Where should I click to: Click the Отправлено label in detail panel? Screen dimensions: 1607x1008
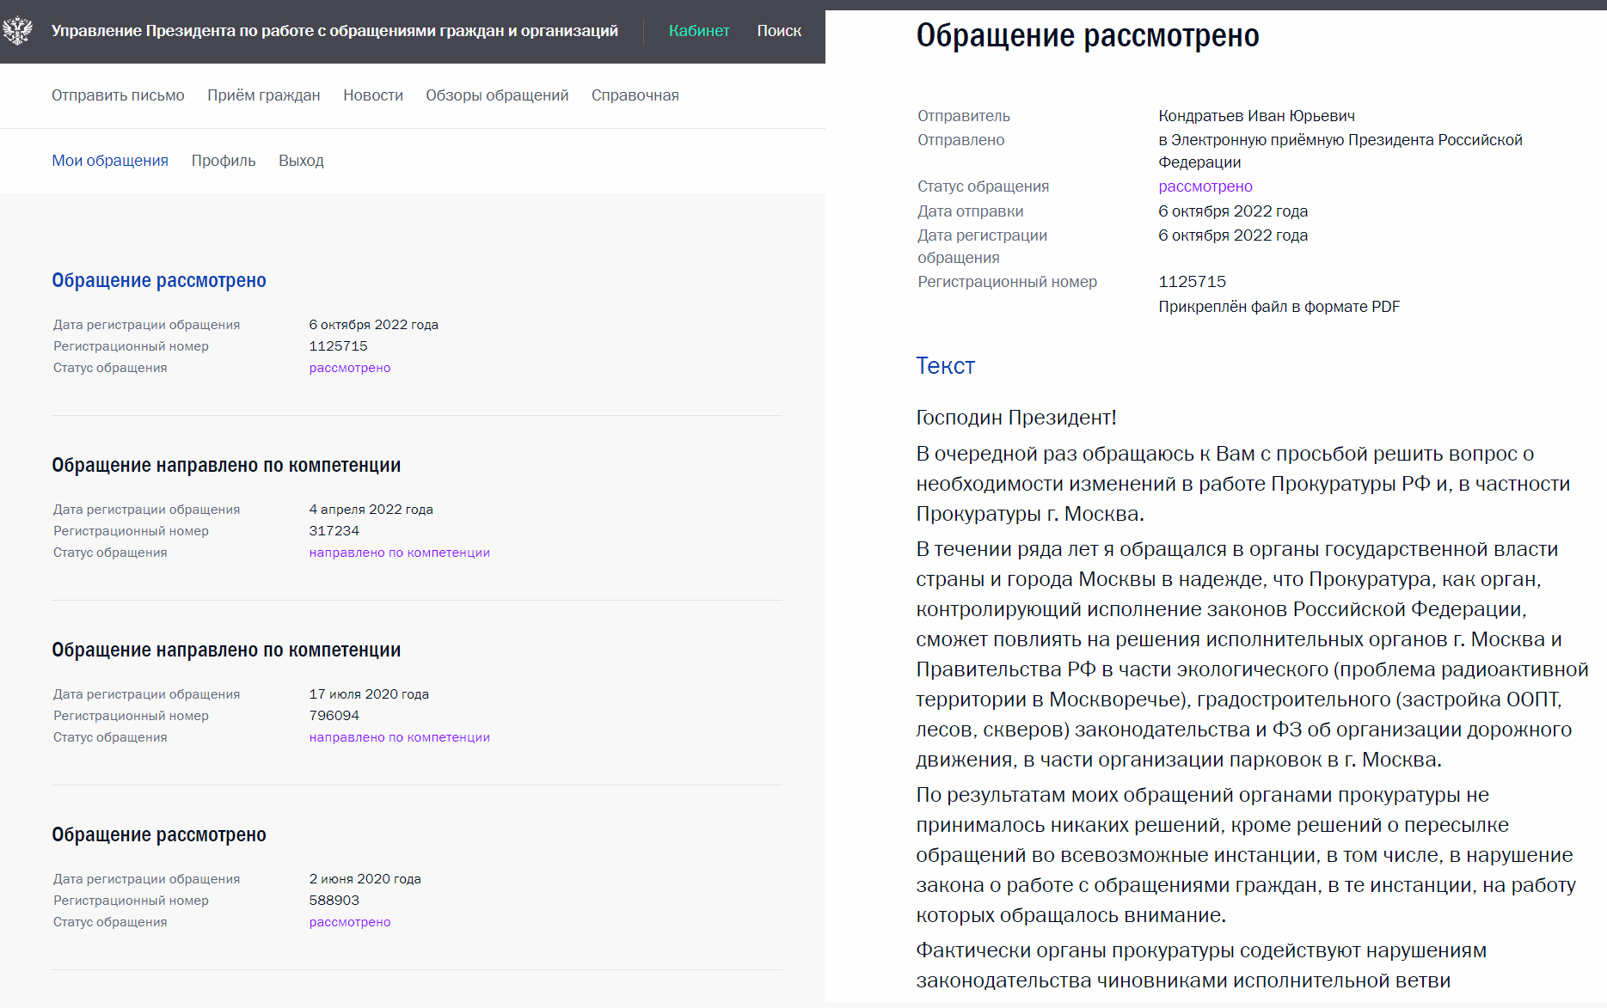(961, 140)
